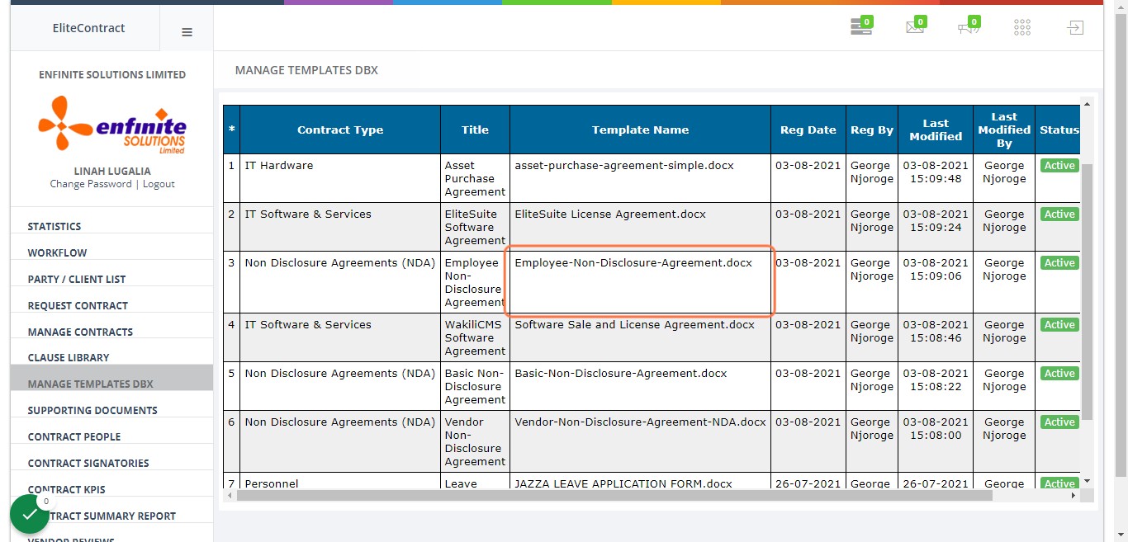Click Active status badge in row 3
This screenshot has height=542, width=1128.
pyautogui.click(x=1059, y=263)
